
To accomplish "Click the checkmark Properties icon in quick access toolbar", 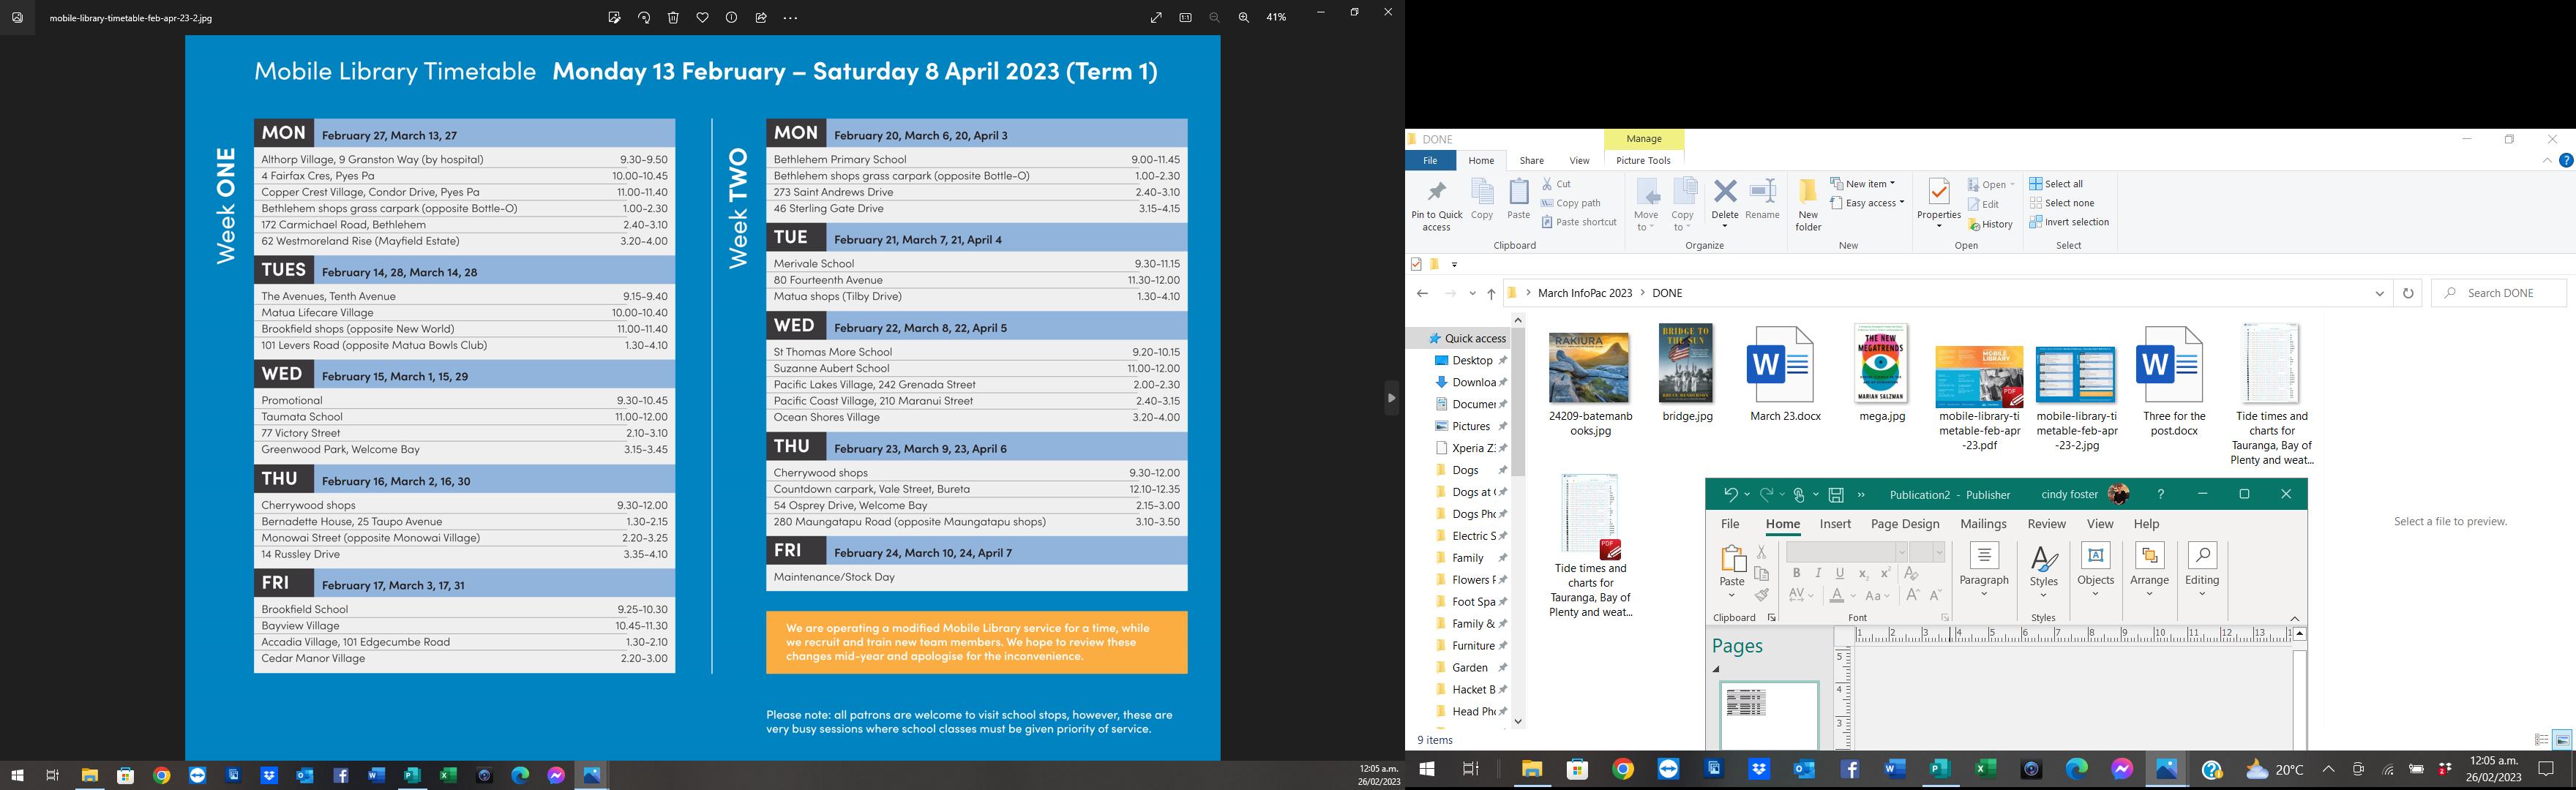I will tap(1416, 264).
